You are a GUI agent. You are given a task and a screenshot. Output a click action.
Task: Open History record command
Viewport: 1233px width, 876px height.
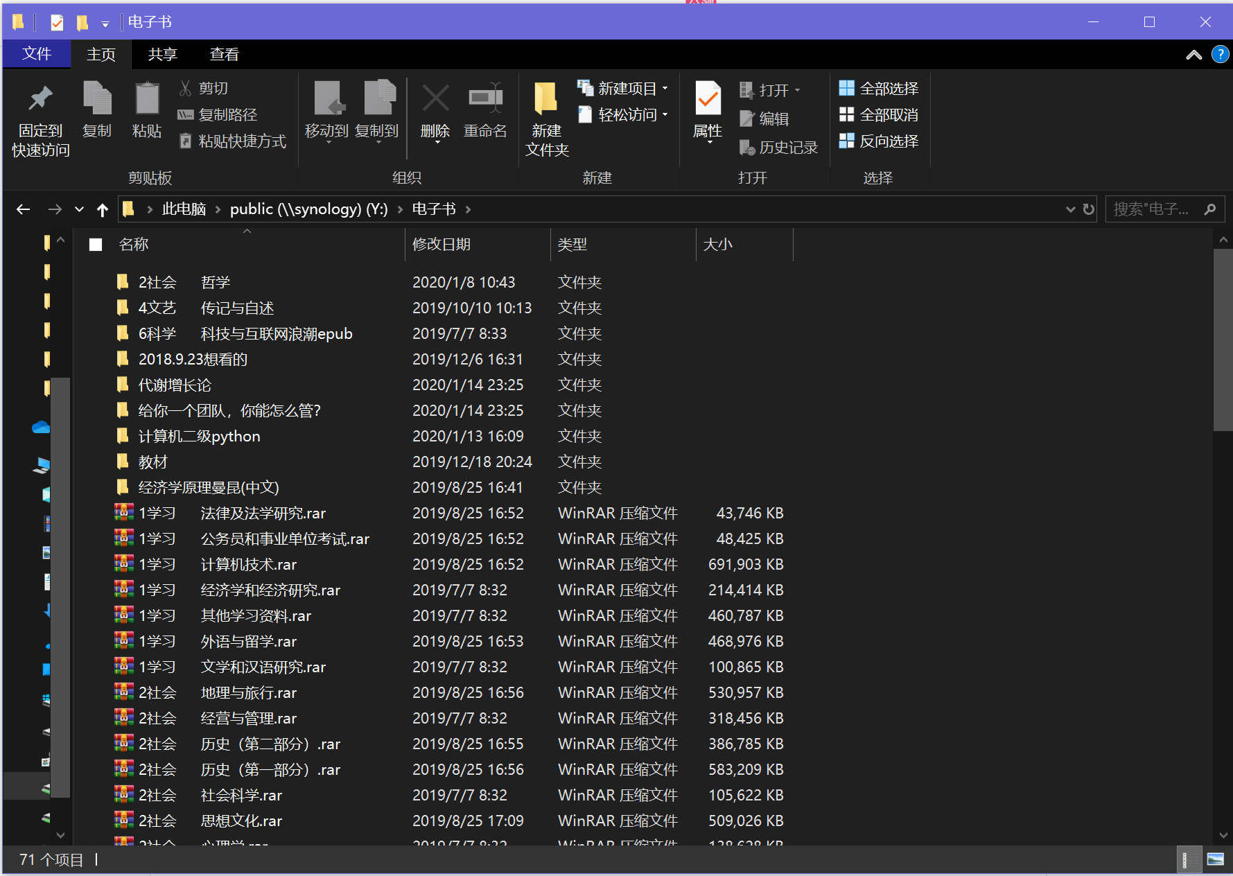[x=778, y=147]
